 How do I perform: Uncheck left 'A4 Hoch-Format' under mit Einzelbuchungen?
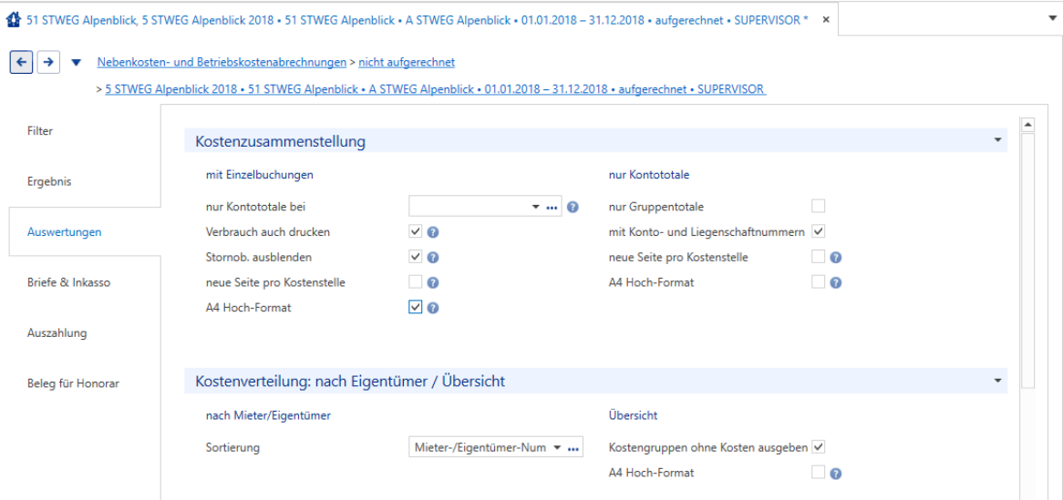click(416, 307)
